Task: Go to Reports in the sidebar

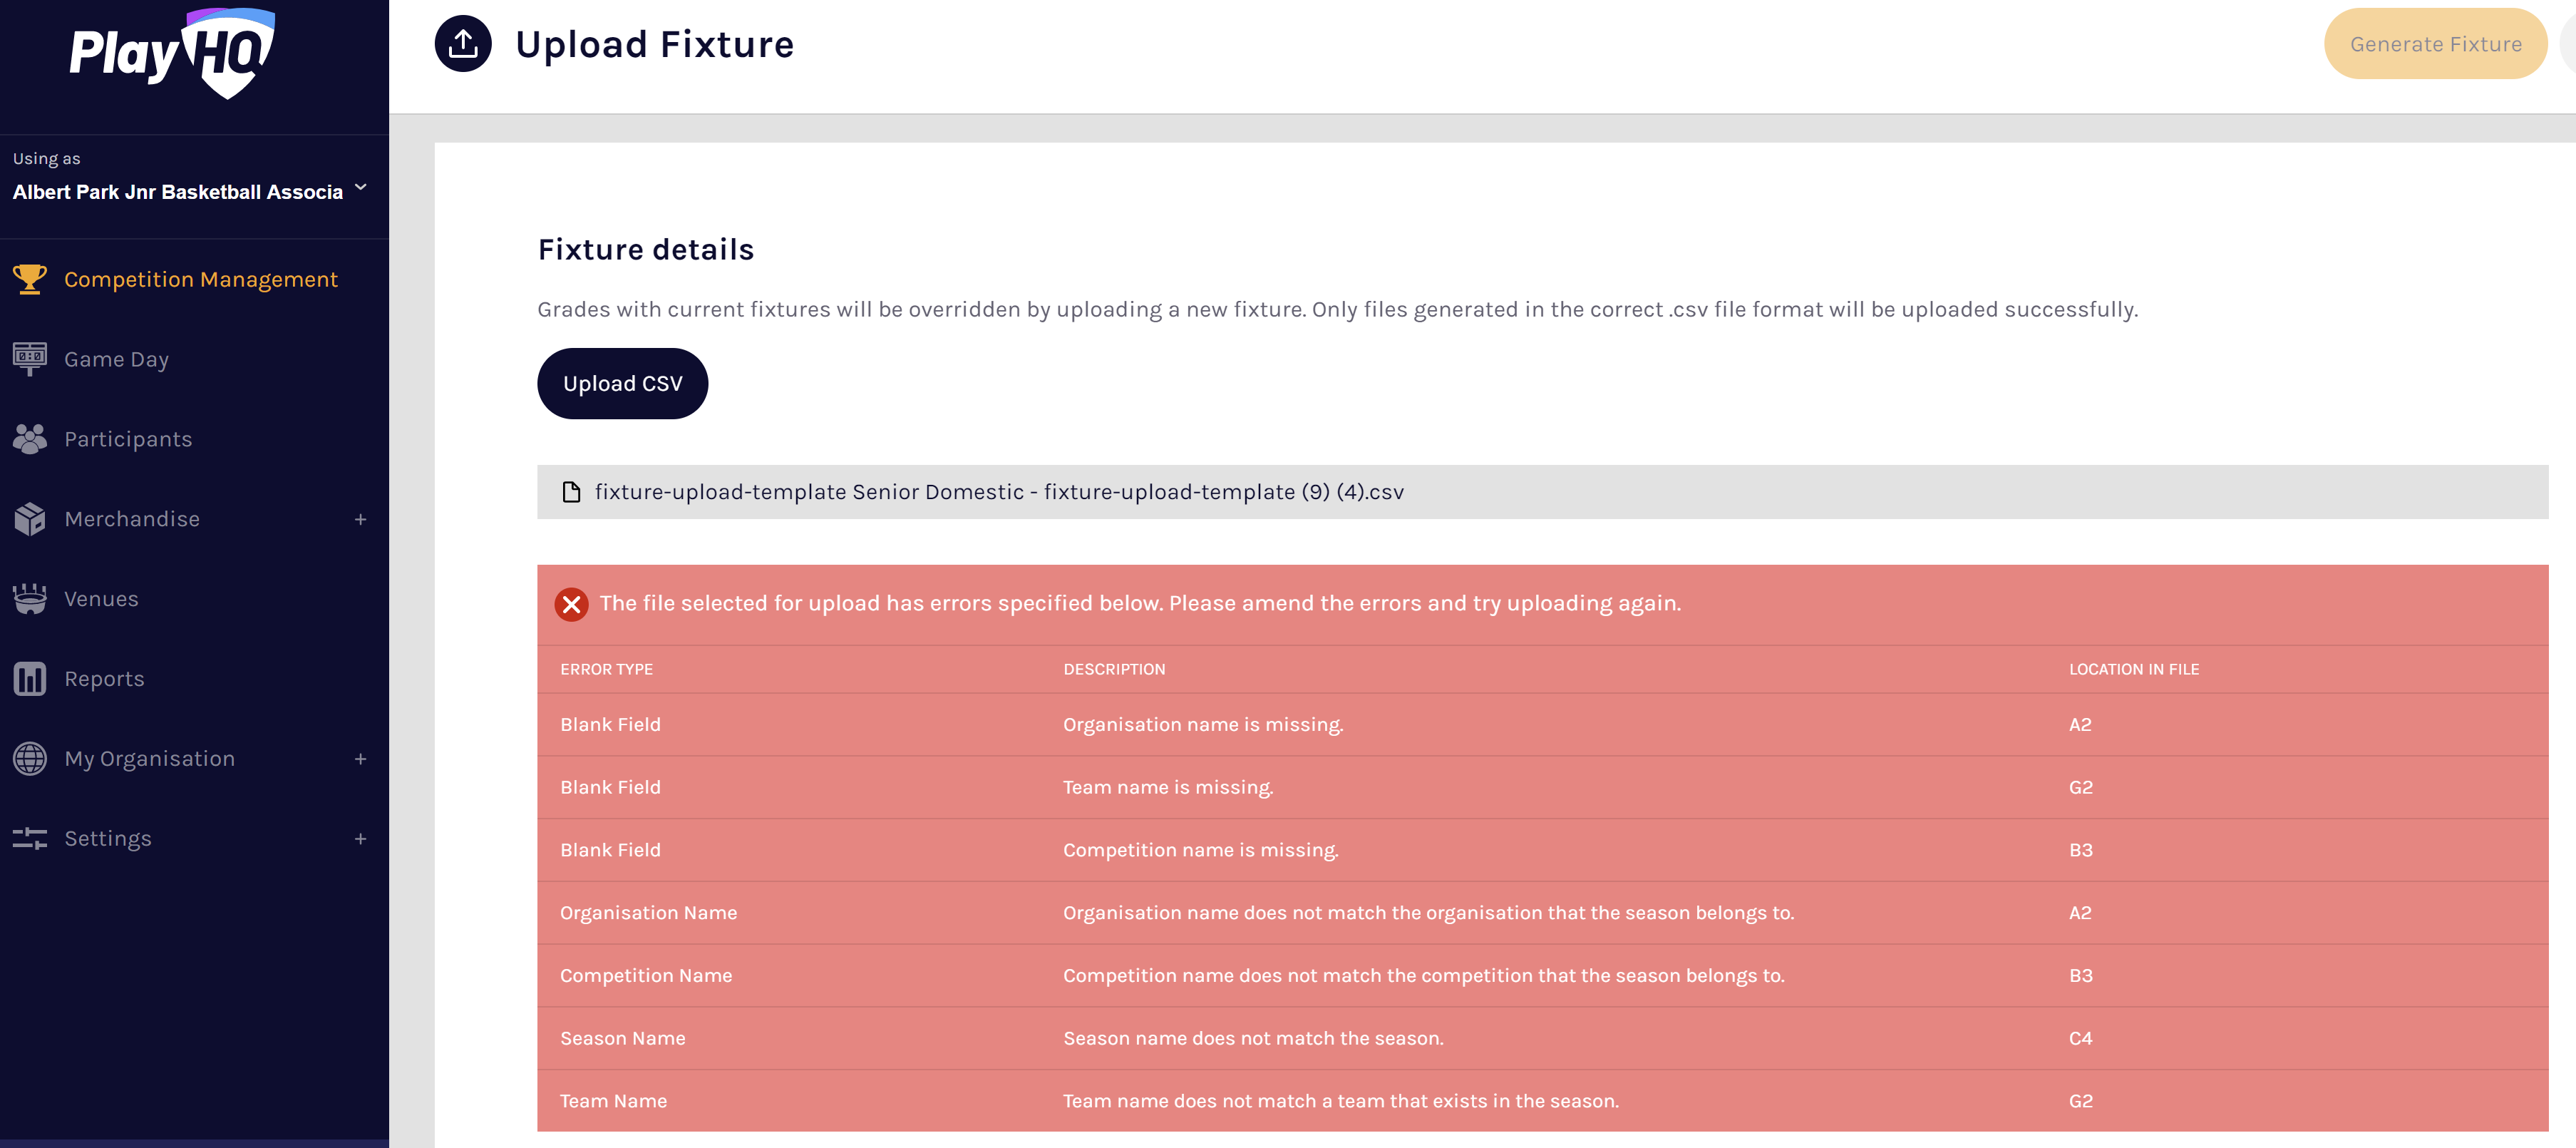Action: coord(104,679)
